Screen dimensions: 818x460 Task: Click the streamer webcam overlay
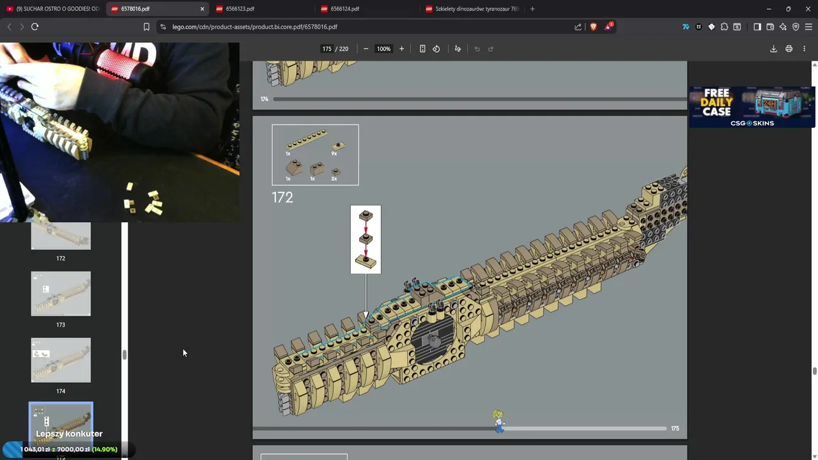(x=120, y=132)
